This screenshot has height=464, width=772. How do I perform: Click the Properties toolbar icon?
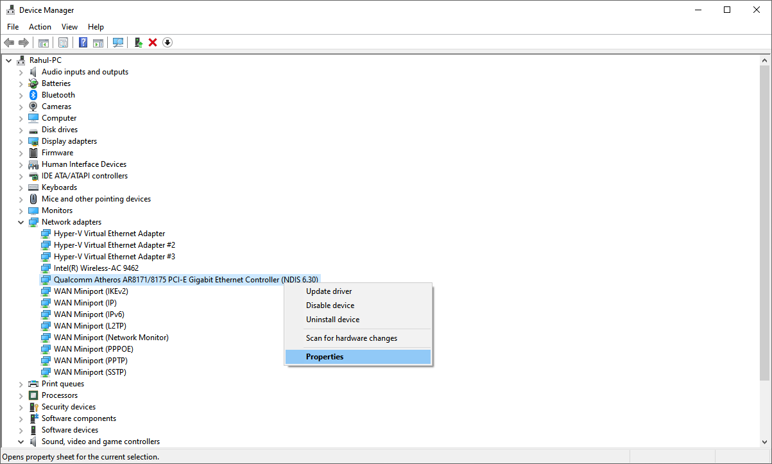(64, 42)
